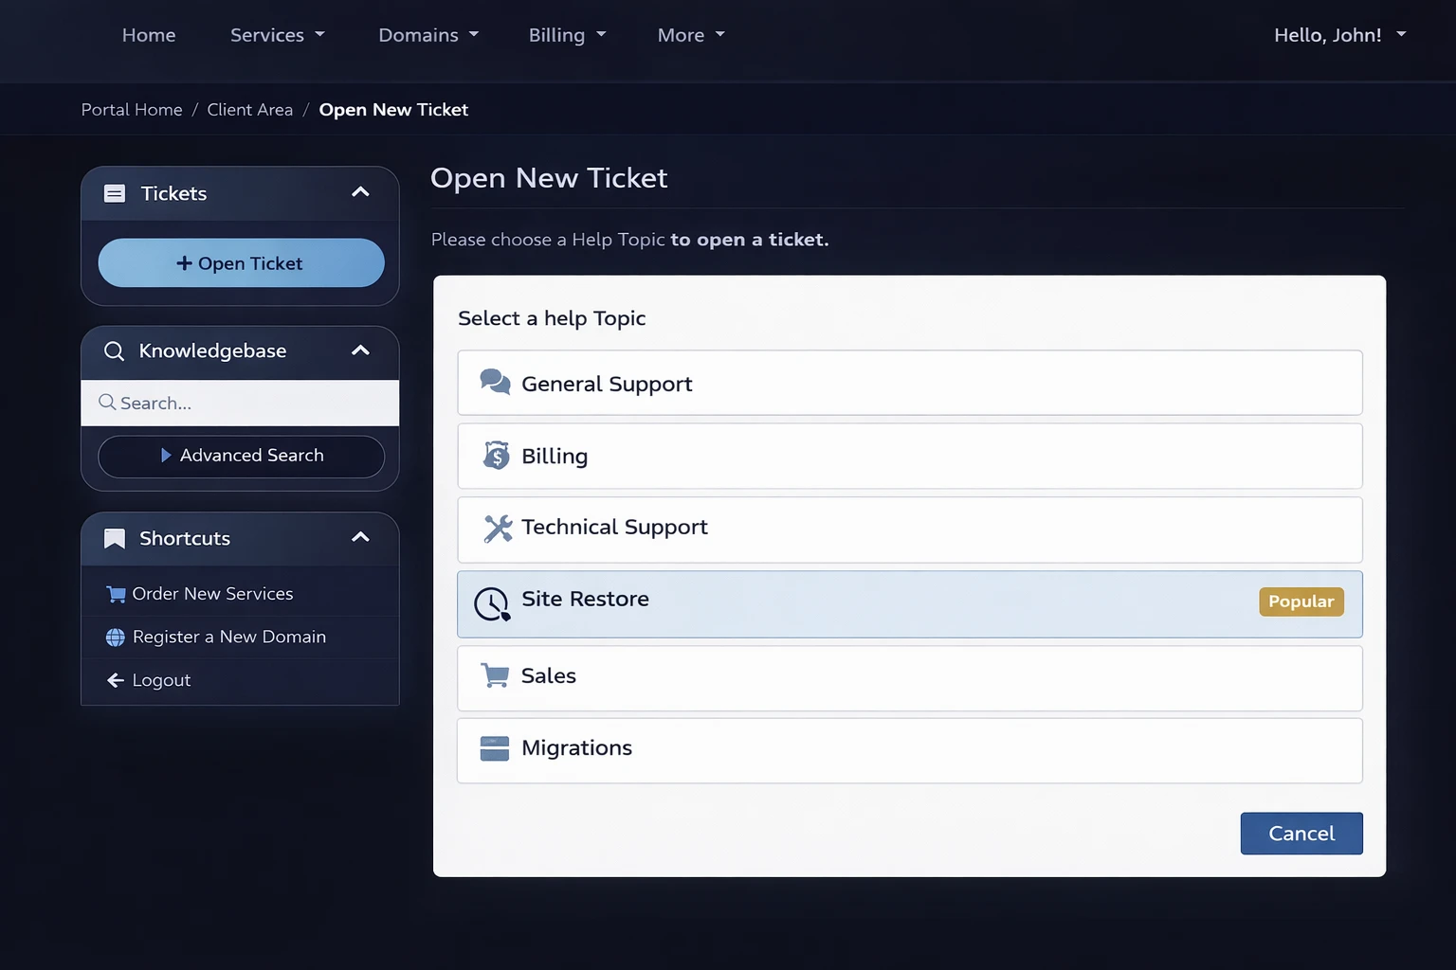
Task: Click the Knowledgebase search input field
Action: pyautogui.click(x=240, y=403)
